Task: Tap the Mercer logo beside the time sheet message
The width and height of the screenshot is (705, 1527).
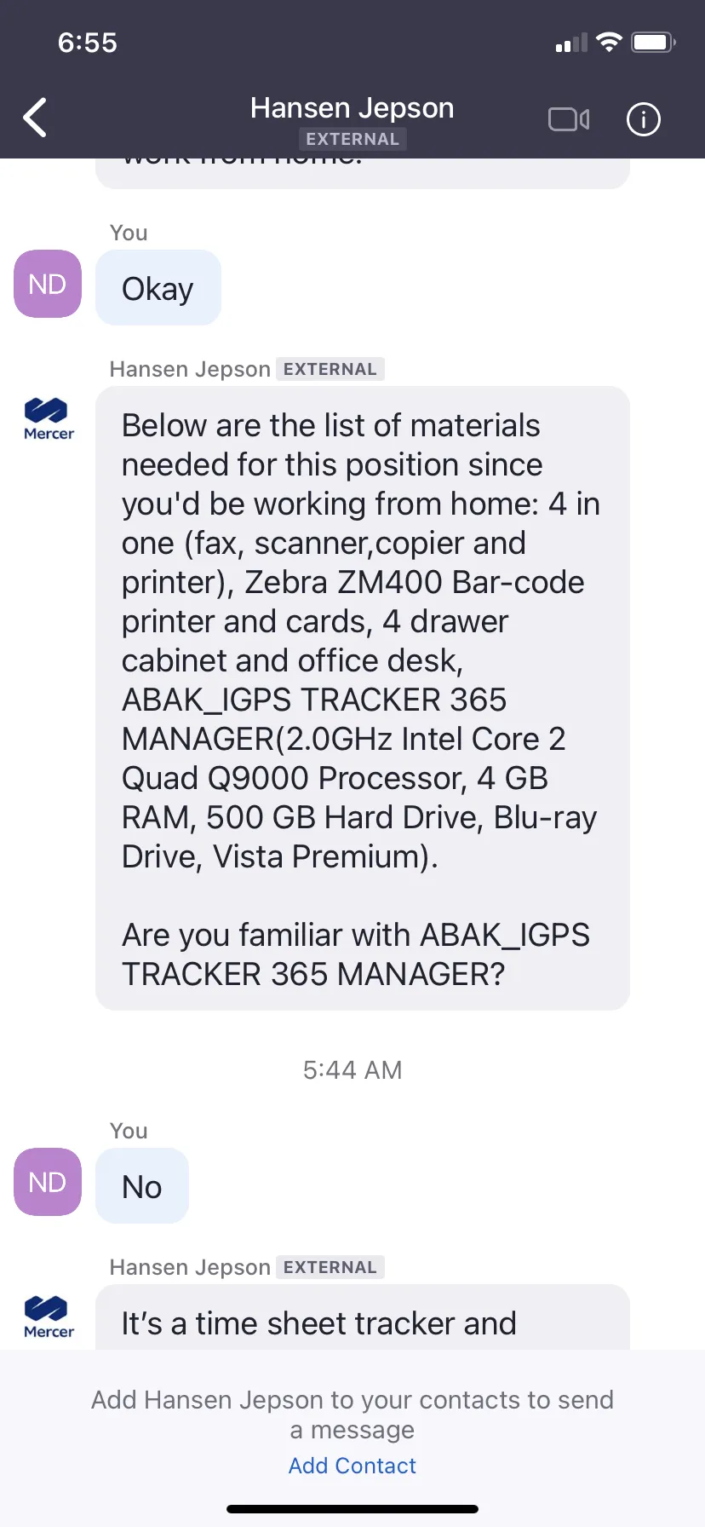Action: [49, 1317]
